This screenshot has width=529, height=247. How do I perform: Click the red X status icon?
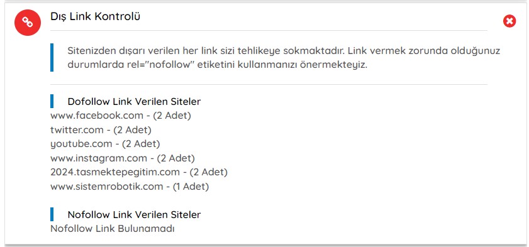(510, 21)
